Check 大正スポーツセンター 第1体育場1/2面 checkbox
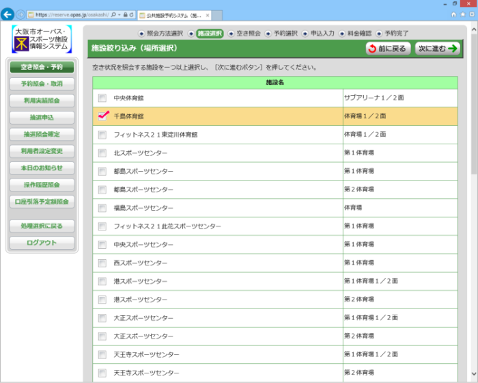 click(102, 318)
